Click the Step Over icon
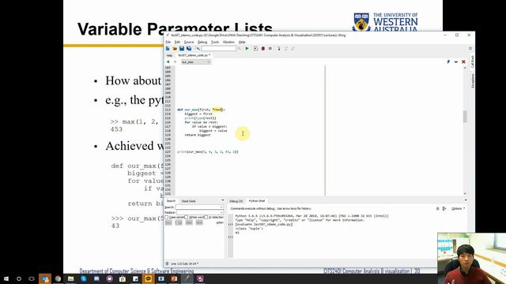 pyautogui.click(x=285, y=48)
